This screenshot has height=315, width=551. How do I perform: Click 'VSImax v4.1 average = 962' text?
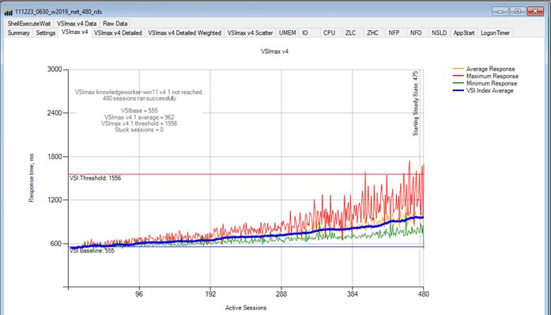139,117
